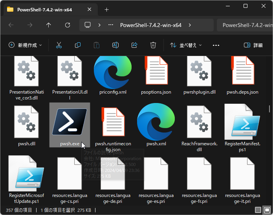This screenshot has height=215, width=273.
Task: Switch to details list view in status bar
Action: pos(258,210)
